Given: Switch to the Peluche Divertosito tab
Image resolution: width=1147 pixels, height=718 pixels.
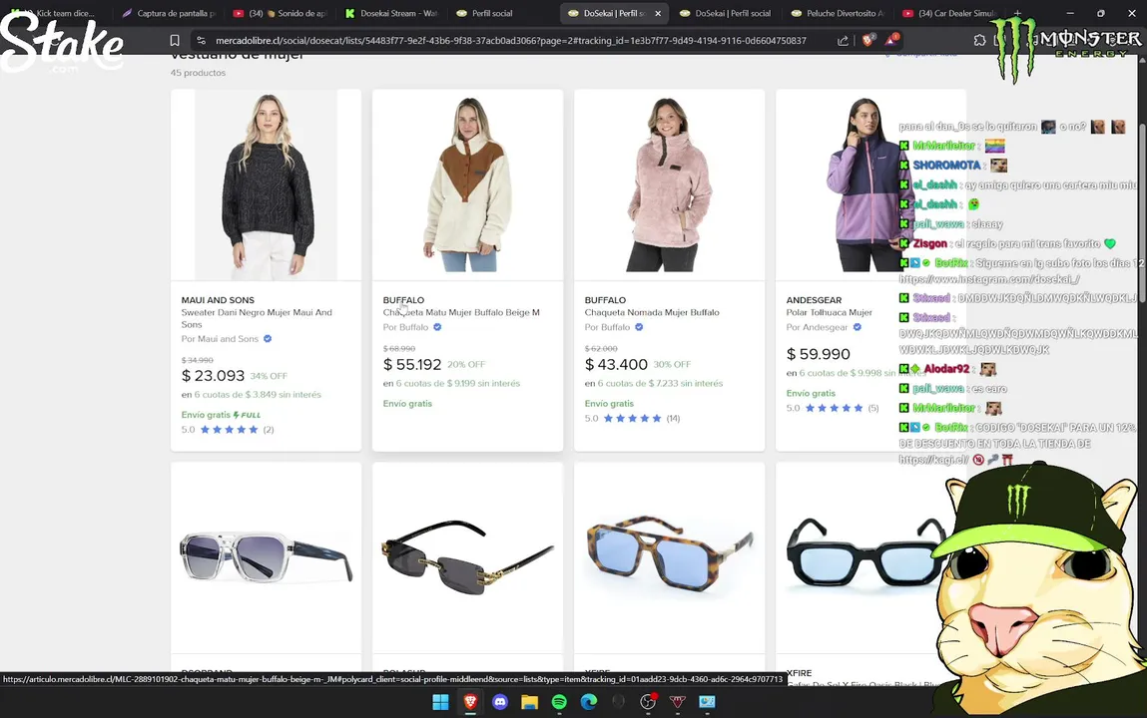Looking at the screenshot, I should (839, 13).
